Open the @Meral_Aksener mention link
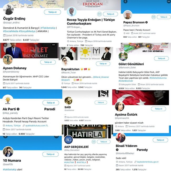Viewport: 171px width, 171px height. [101, 77]
